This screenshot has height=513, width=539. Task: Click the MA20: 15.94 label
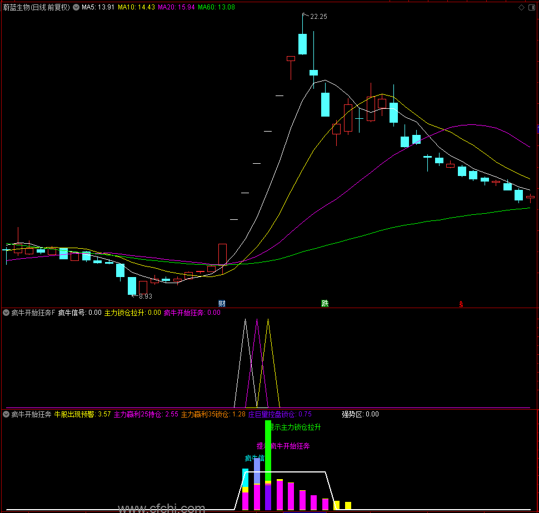coord(176,7)
